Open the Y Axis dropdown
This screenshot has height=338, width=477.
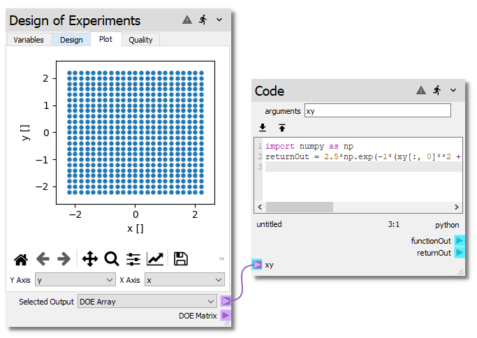pyautogui.click(x=75, y=279)
